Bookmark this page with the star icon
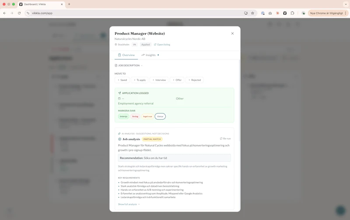The width and height of the screenshot is (350, 220). (252, 13)
